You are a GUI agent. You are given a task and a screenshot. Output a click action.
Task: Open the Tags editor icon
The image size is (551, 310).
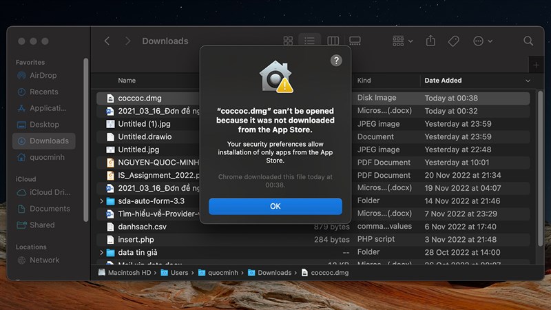pyautogui.click(x=453, y=41)
